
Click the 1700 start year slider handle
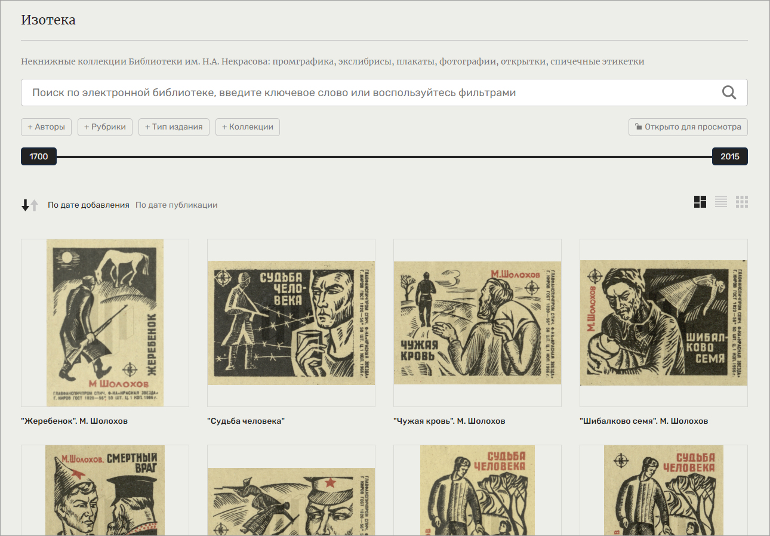(39, 157)
